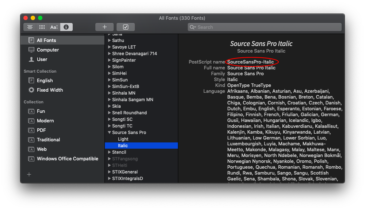Switch to Repertoire grid view
Image resolution: width=365 pixels, height=210 pixels.
(42, 27)
